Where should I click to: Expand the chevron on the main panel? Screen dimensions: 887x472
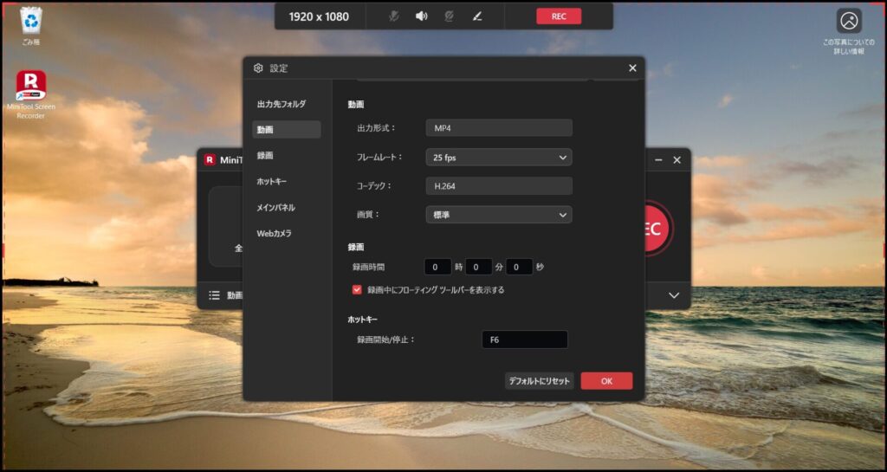click(674, 295)
